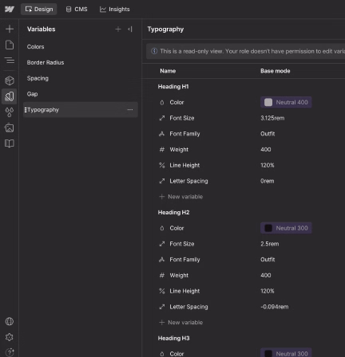
Task: Open the Pages panel icon
Action: point(10,45)
